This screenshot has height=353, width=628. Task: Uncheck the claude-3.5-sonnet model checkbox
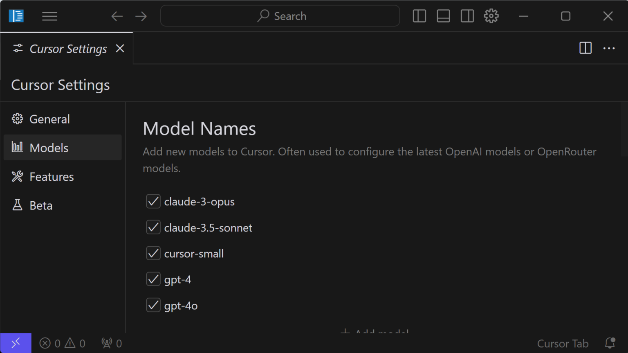click(x=153, y=227)
